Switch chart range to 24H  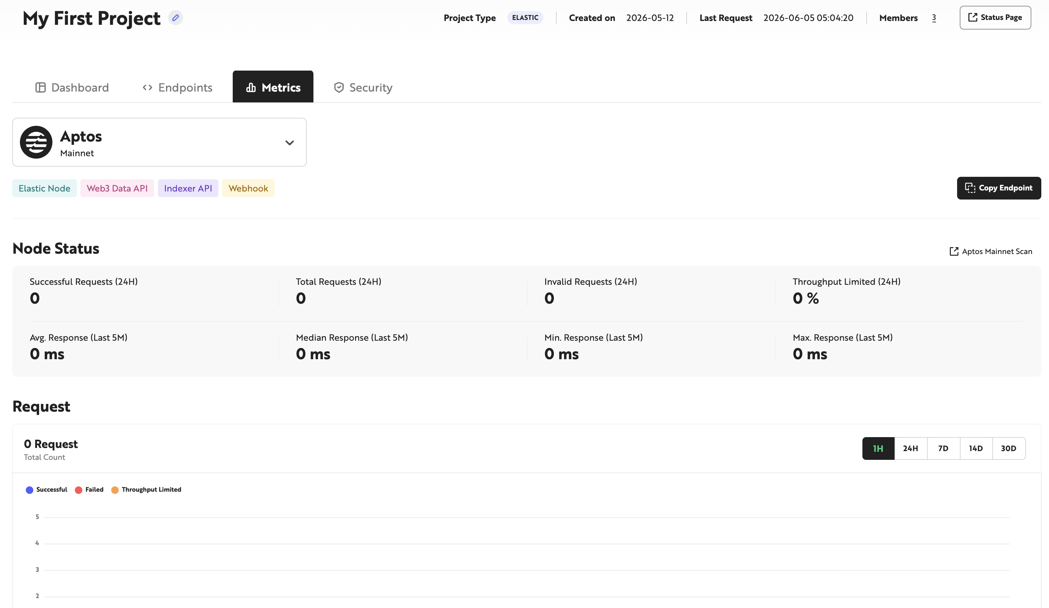pos(911,448)
